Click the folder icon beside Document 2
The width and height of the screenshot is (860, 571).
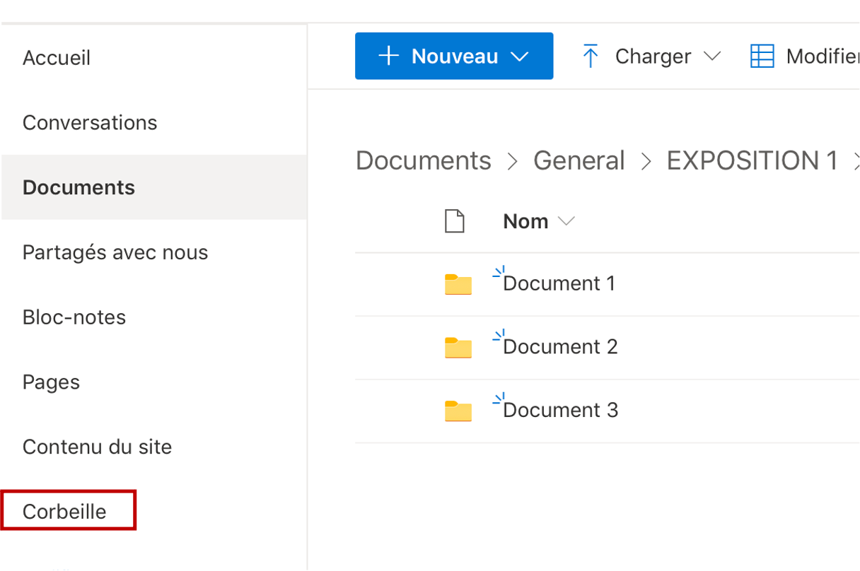[x=458, y=347]
